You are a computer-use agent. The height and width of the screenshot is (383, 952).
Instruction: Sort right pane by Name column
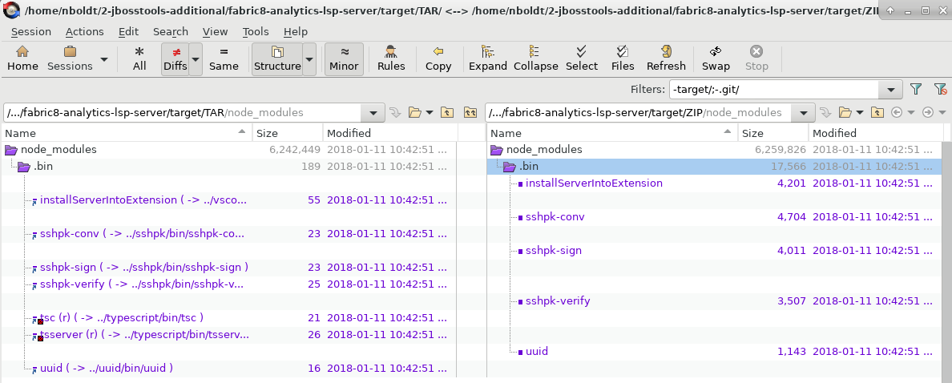pos(612,133)
